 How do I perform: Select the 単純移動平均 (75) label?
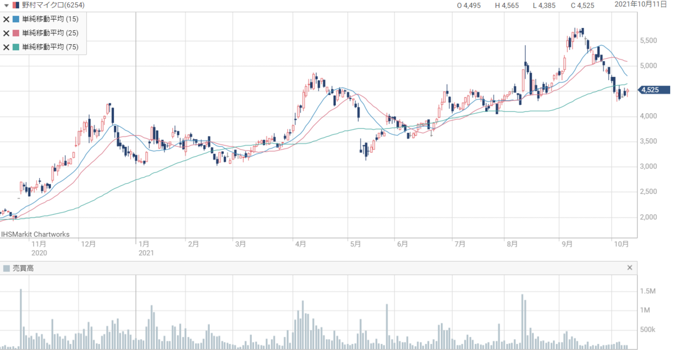(50, 47)
